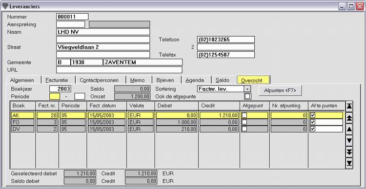The image size is (366, 189).
Task: Click the debet value 1.000,00 in FO row
Action: click(177, 122)
